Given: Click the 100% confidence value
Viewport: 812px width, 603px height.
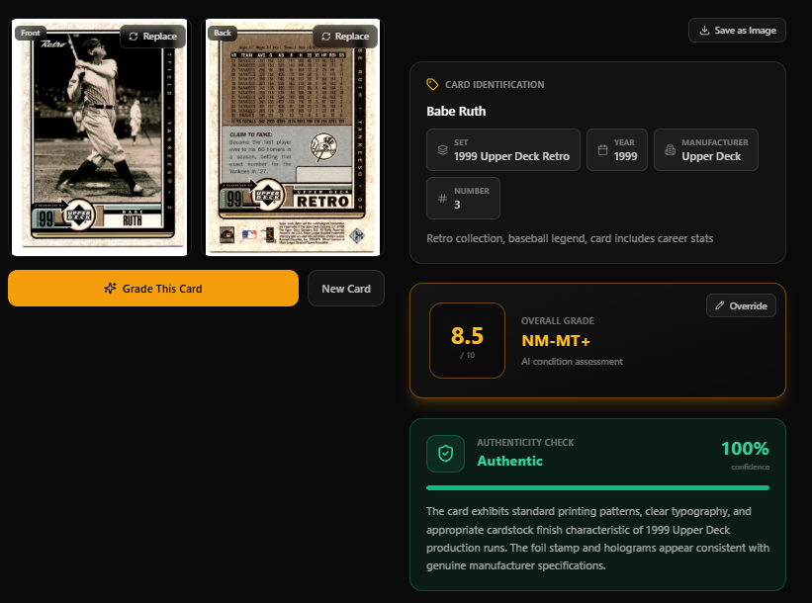Looking at the screenshot, I should tap(745, 448).
